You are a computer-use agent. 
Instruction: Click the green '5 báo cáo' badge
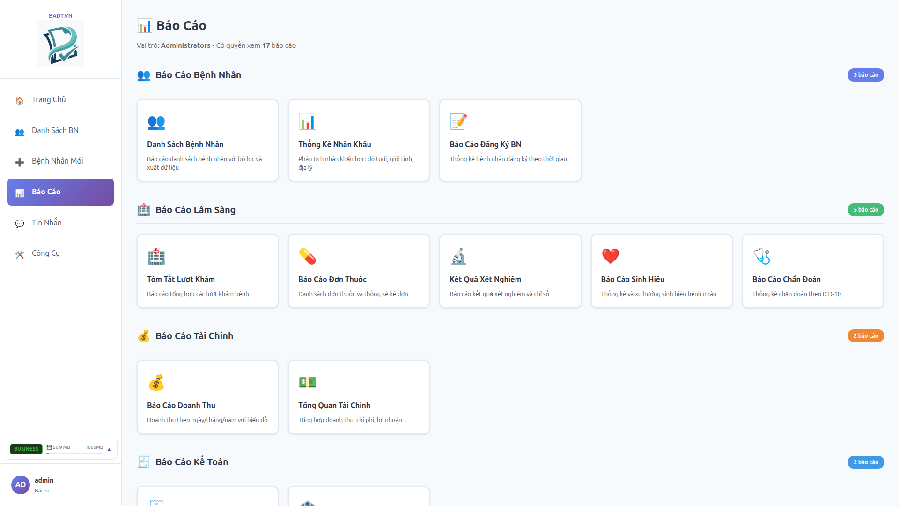point(866,210)
